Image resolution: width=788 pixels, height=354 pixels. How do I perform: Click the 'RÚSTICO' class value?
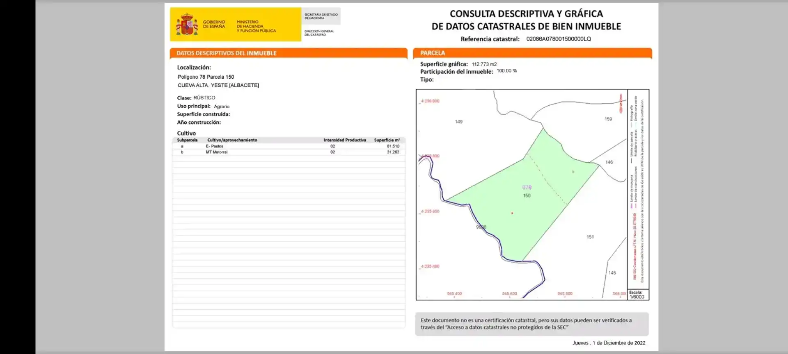204,98
